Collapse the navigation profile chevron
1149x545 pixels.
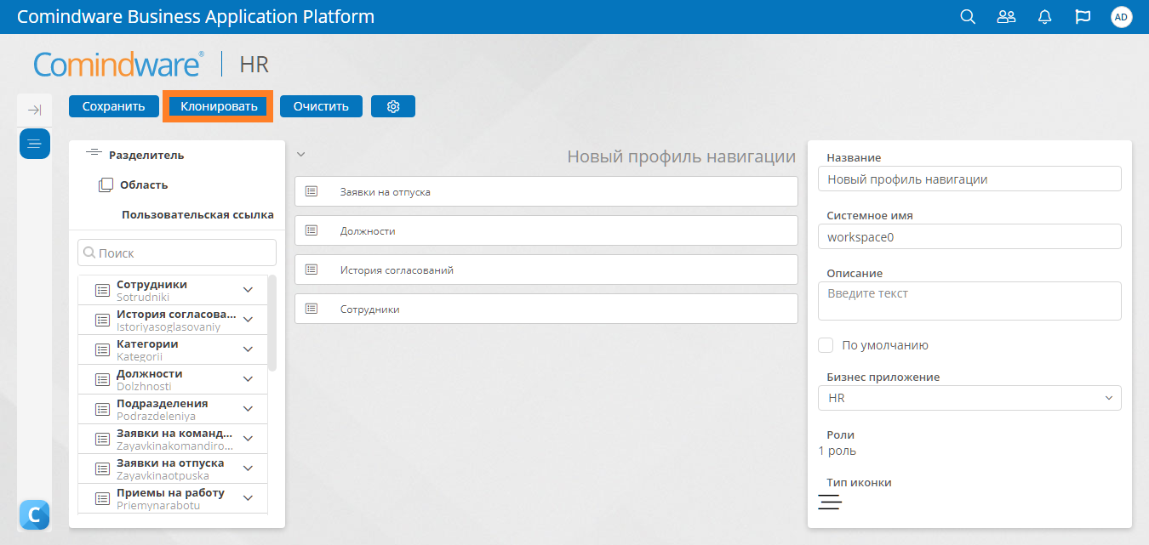[300, 155]
